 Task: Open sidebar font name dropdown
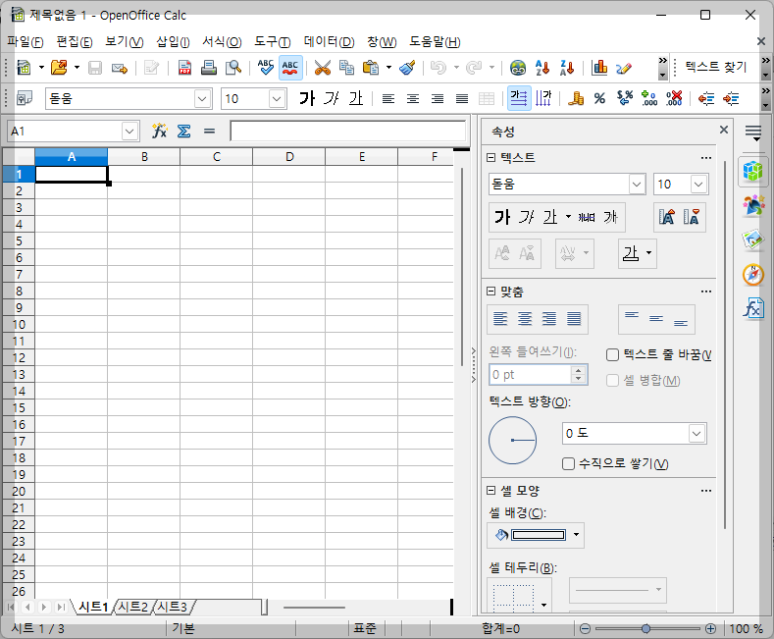tap(637, 185)
